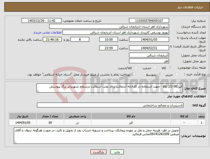Click the تاریخ نیاز column header
The height and width of the screenshot is (159, 210).
coord(23,116)
